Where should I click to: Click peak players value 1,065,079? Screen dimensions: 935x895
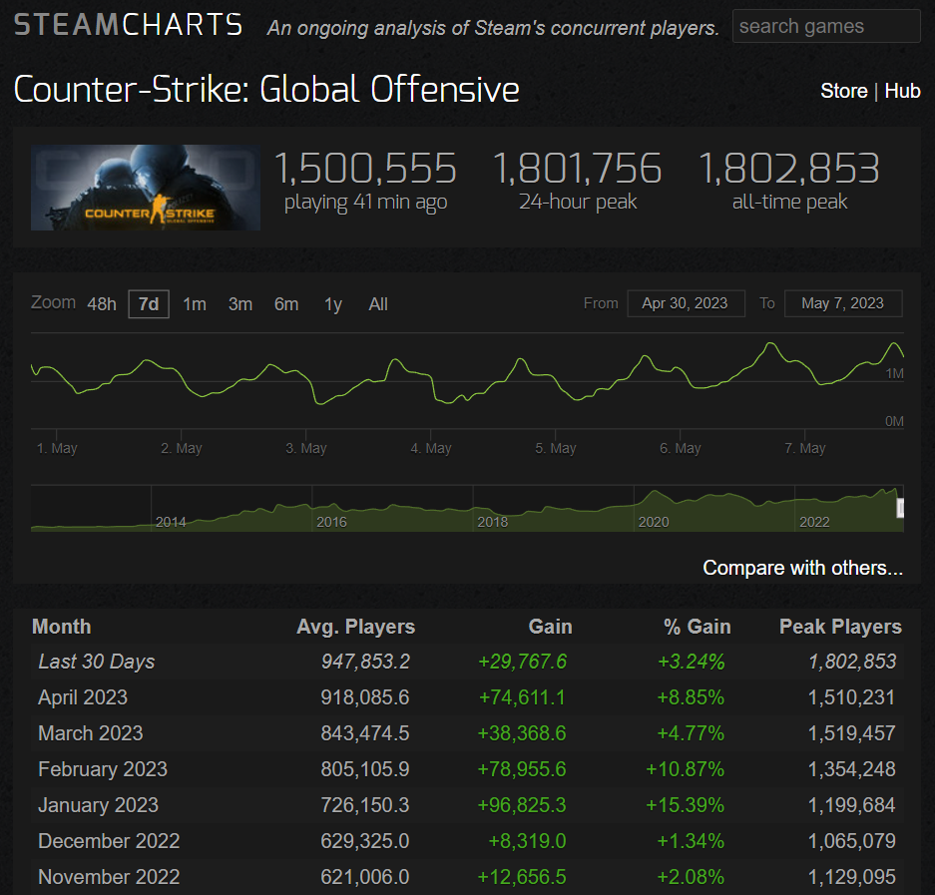851,841
